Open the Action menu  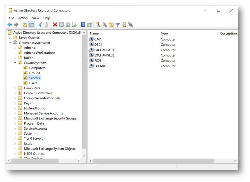click(x=23, y=18)
